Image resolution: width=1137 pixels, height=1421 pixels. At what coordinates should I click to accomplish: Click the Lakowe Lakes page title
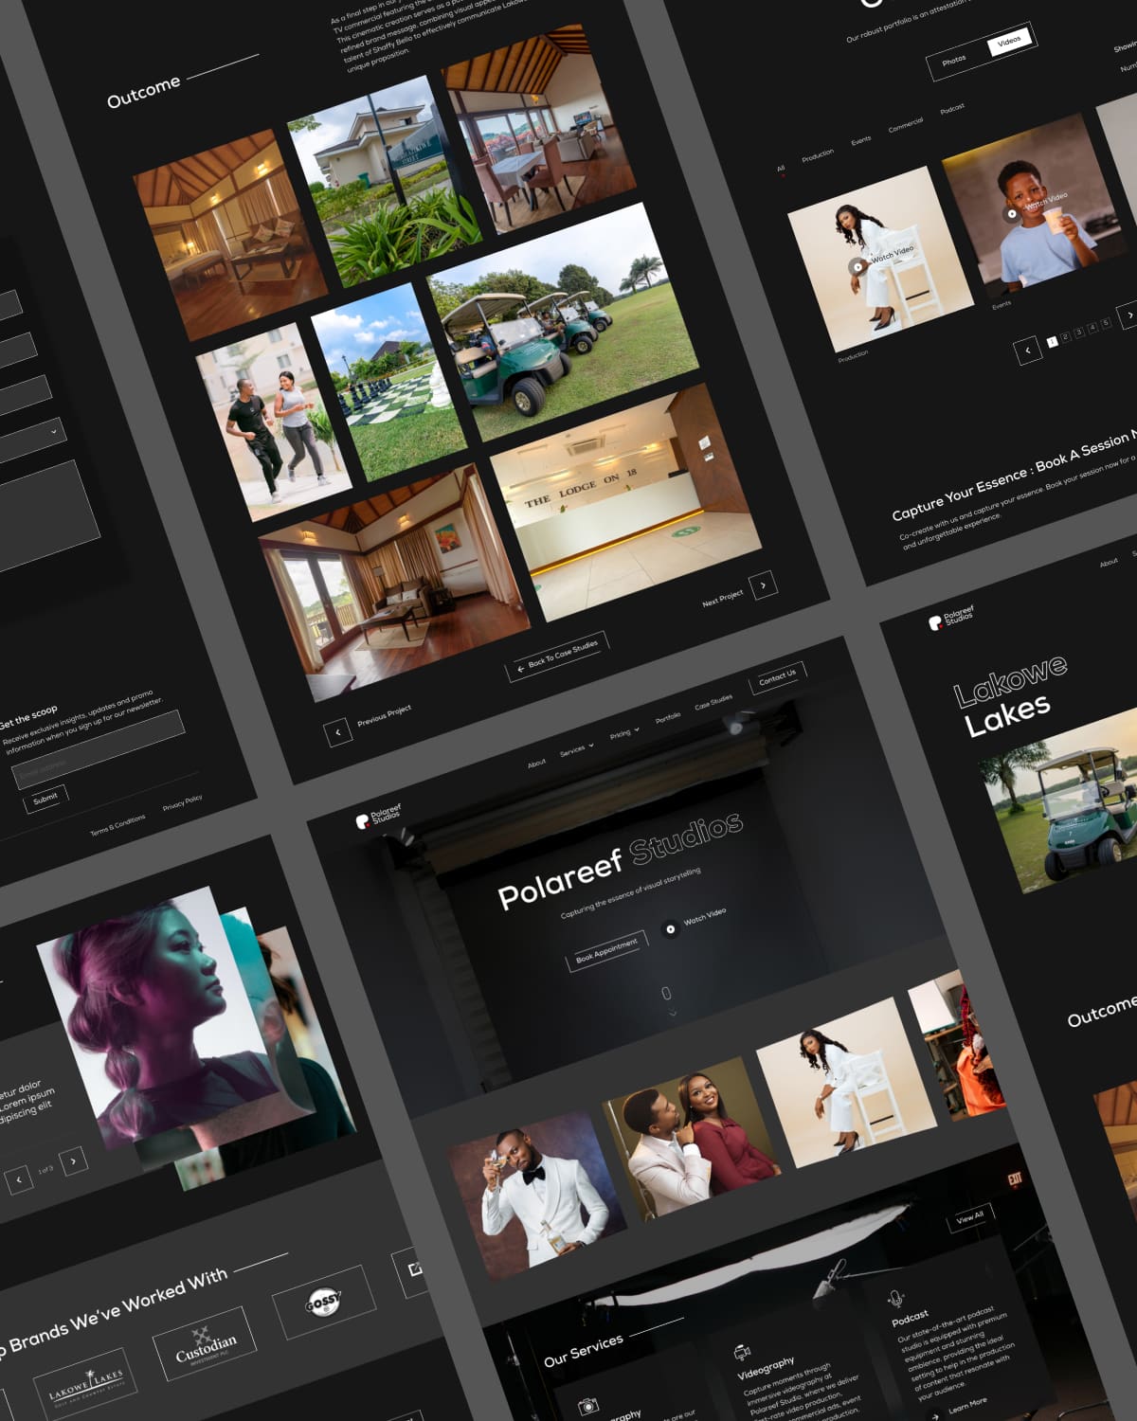pyautogui.click(x=1010, y=696)
